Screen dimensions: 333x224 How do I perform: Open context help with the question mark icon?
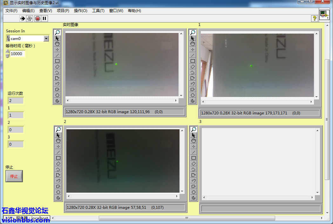pos(314,18)
